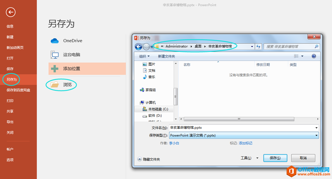Screen dimensions: 332x179
Task: Click the PowerPoint icon in the dialog title bar
Action: pos(137,38)
